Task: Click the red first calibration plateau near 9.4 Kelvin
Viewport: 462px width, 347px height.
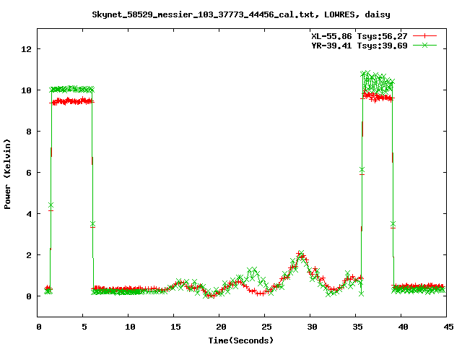Action: point(72,101)
